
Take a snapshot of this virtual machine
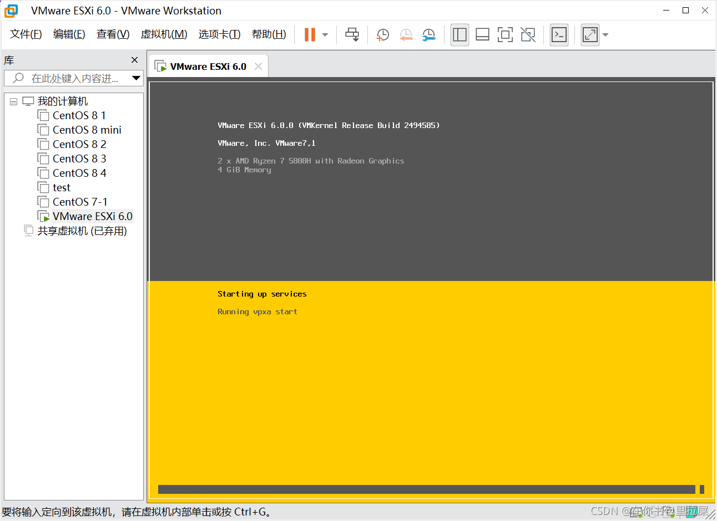(382, 35)
